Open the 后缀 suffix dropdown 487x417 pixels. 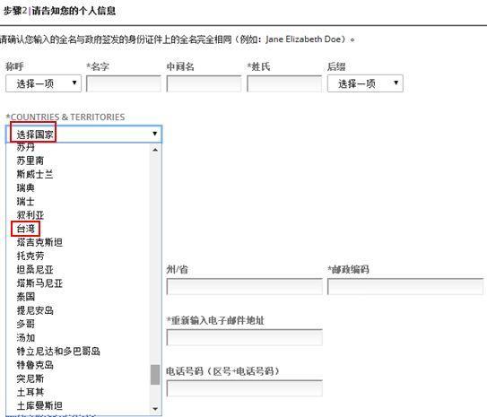tap(365, 83)
